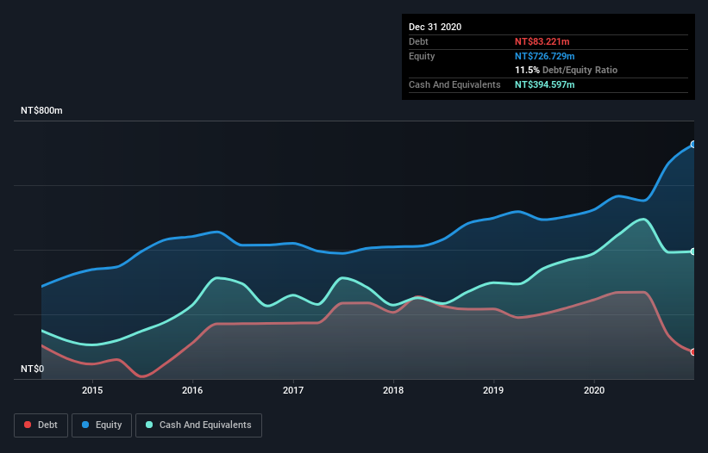Select the Debt endpoint marker on the chart
This screenshot has height=453, width=708.
(x=693, y=352)
